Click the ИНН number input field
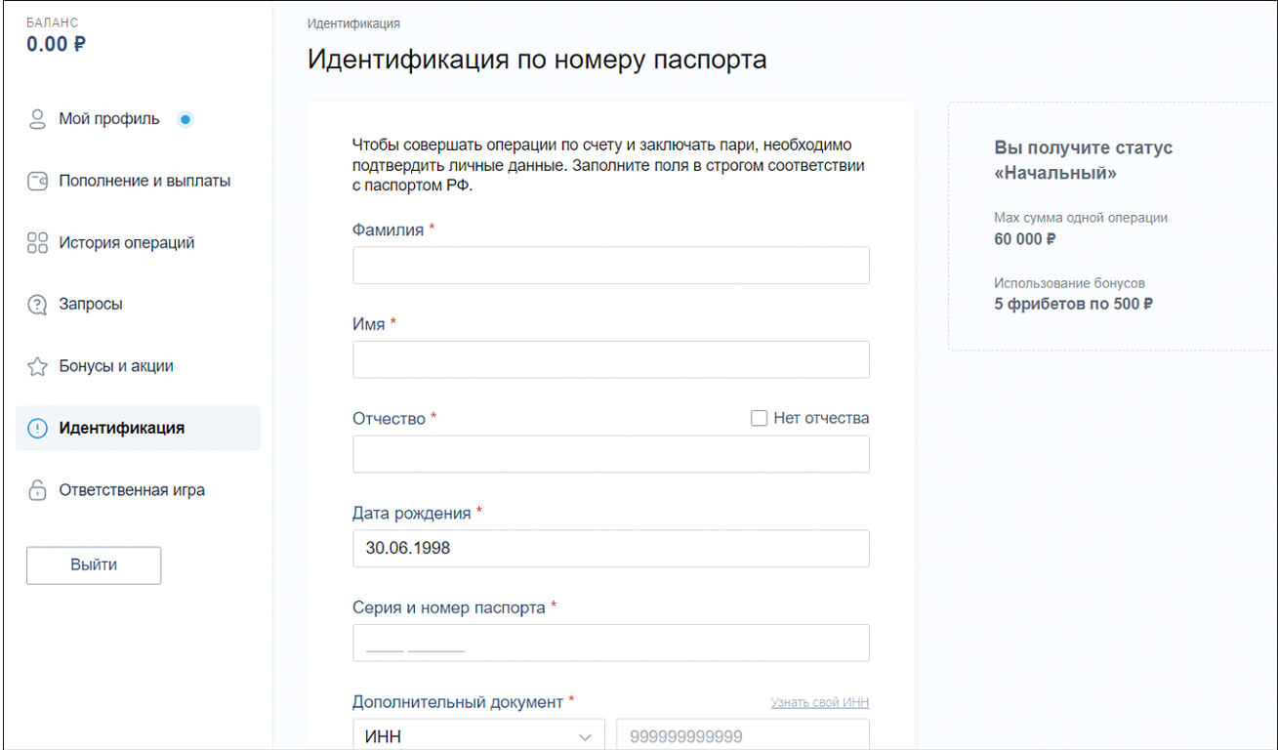1278x750 pixels. pyautogui.click(x=743, y=736)
